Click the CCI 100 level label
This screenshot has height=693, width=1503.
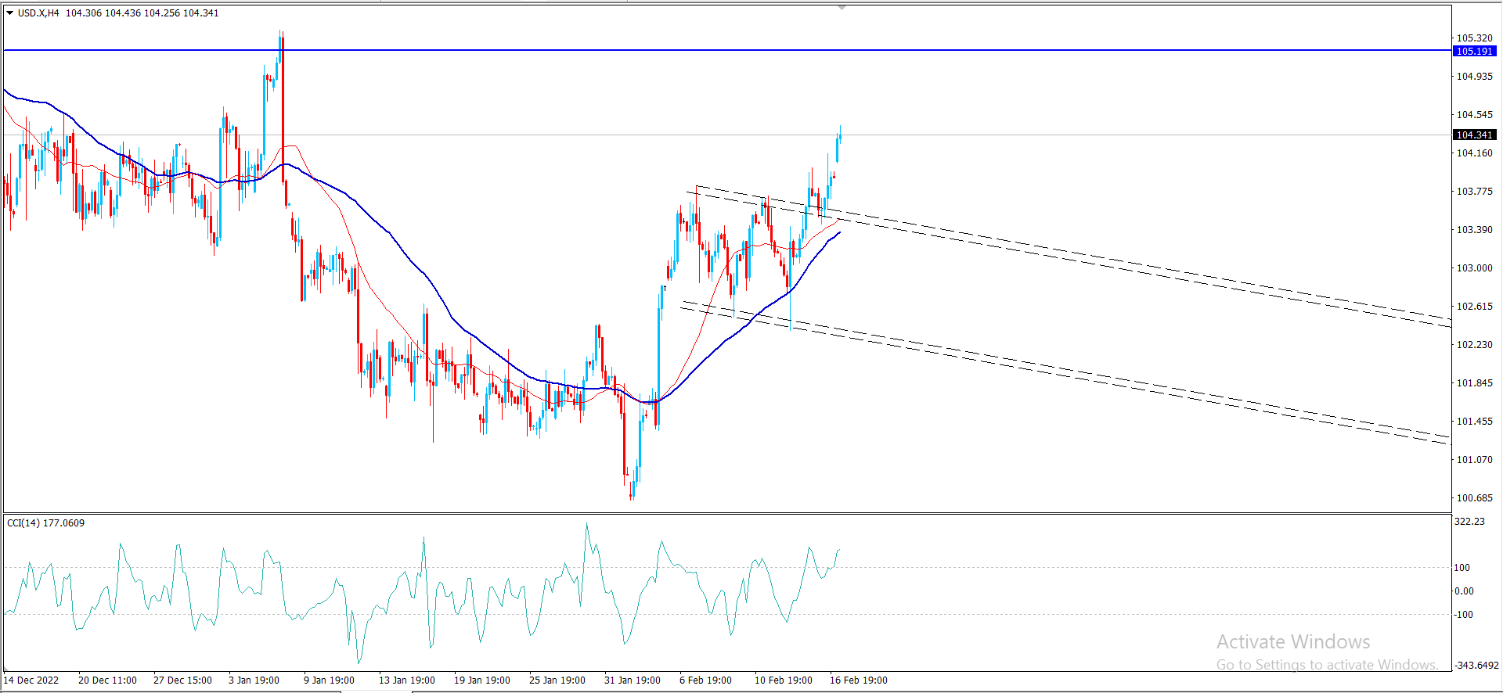click(x=1462, y=568)
